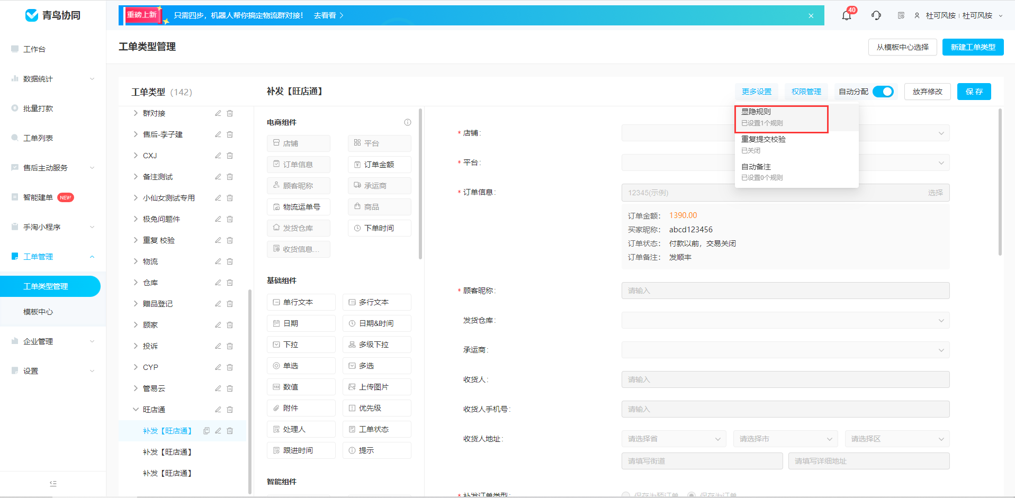Click the customer service headset icon
The height and width of the screenshot is (498, 1015).
click(x=876, y=15)
